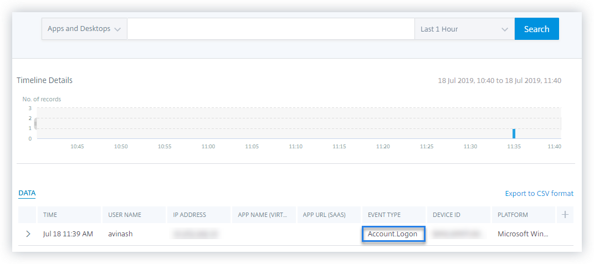
Task: Click the USER NAME column header
Action: tap(134, 214)
